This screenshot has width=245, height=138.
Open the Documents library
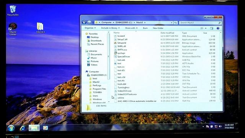click(96, 54)
